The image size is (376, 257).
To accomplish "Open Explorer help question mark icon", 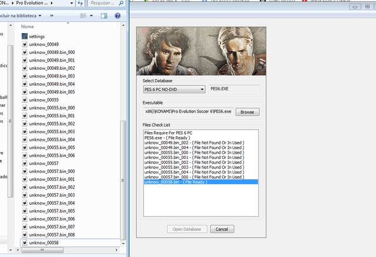I will [x=117, y=16].
